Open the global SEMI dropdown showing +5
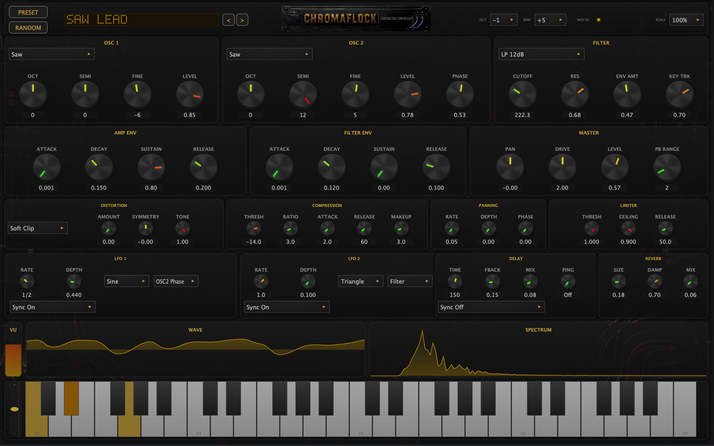This screenshot has height=446, width=714. tap(551, 20)
